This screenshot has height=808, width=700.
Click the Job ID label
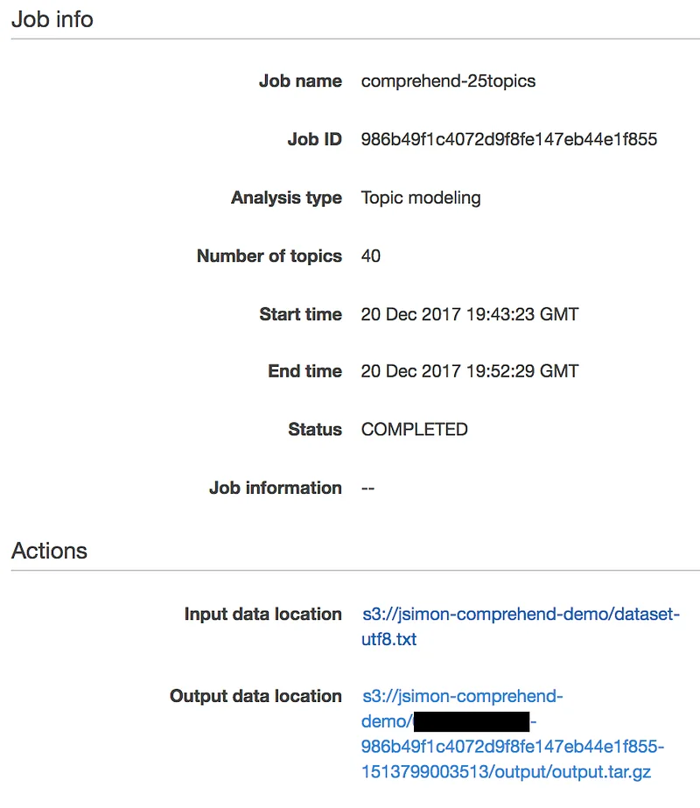314,139
